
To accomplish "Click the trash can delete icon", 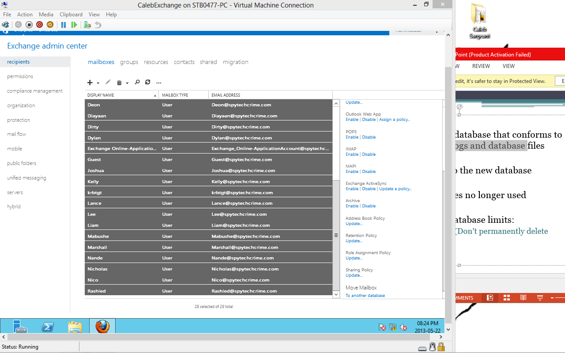I will (119, 83).
